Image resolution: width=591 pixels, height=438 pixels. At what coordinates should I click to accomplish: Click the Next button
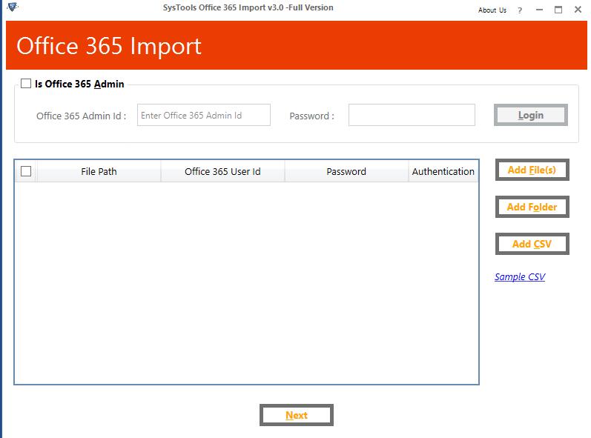coord(297,415)
